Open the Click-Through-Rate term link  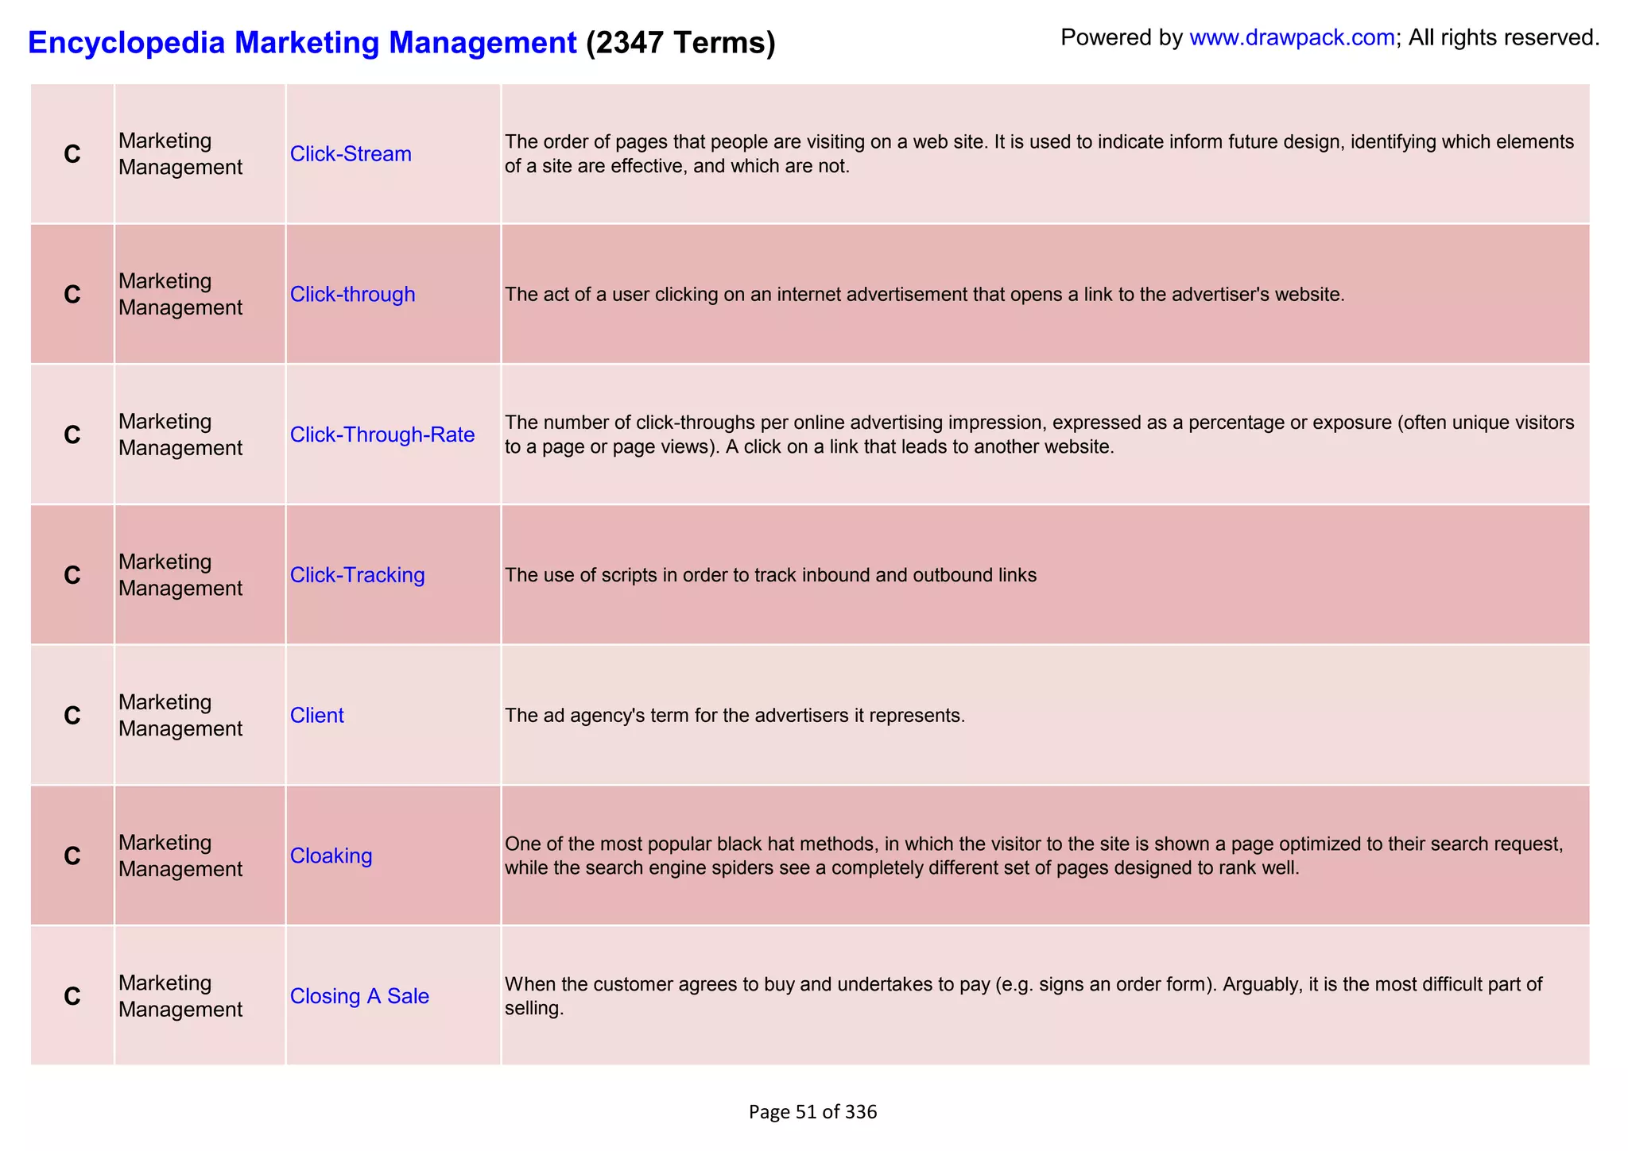(382, 435)
